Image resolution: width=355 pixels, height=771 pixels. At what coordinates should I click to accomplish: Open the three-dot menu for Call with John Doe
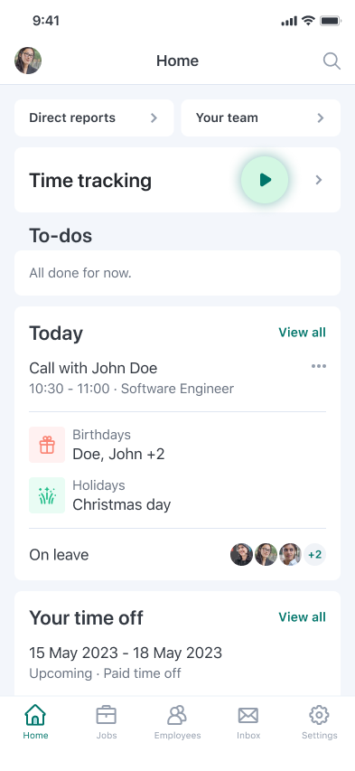tap(319, 366)
